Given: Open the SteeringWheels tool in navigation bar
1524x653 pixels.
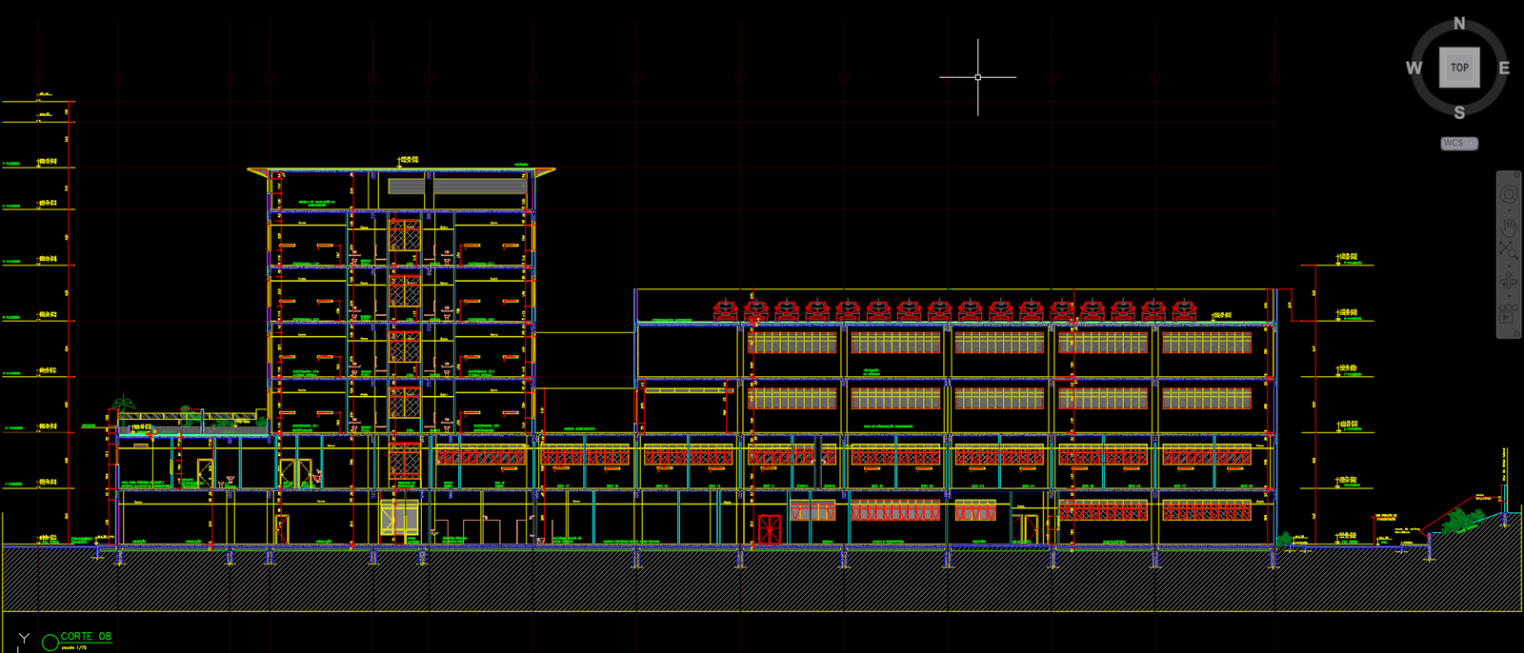Looking at the screenshot, I should click(1509, 194).
